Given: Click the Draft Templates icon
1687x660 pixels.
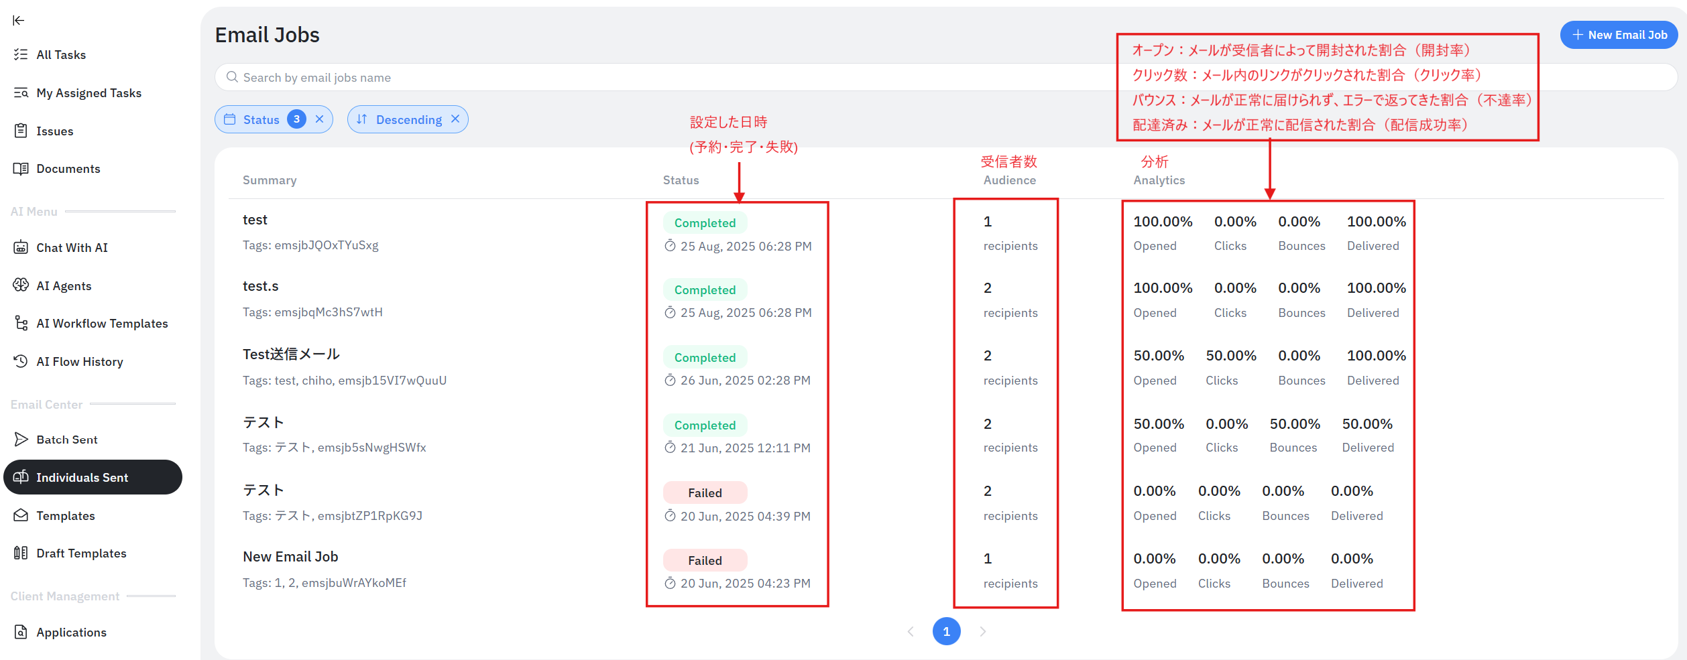Looking at the screenshot, I should pyautogui.click(x=21, y=553).
